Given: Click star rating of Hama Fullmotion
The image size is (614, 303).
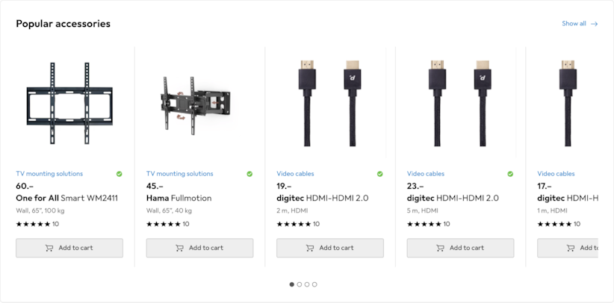Looking at the screenshot, I should 164,224.
